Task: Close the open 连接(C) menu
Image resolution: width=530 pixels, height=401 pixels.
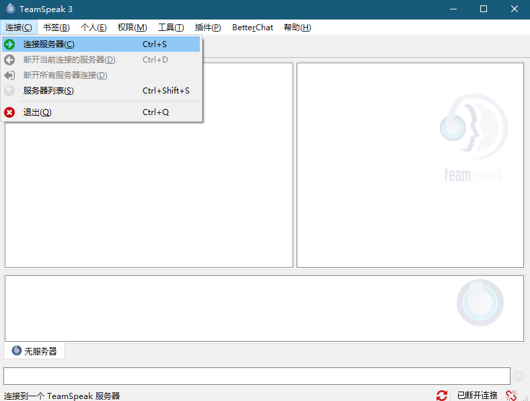Action: (19, 28)
